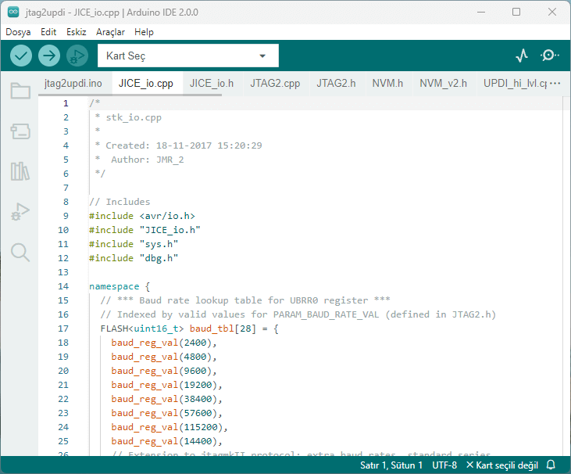Click the baud_reg_val(9600) line
The height and width of the screenshot is (474, 571).
pyautogui.click(x=164, y=371)
